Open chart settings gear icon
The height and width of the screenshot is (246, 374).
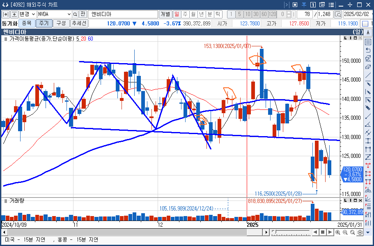click(360, 232)
